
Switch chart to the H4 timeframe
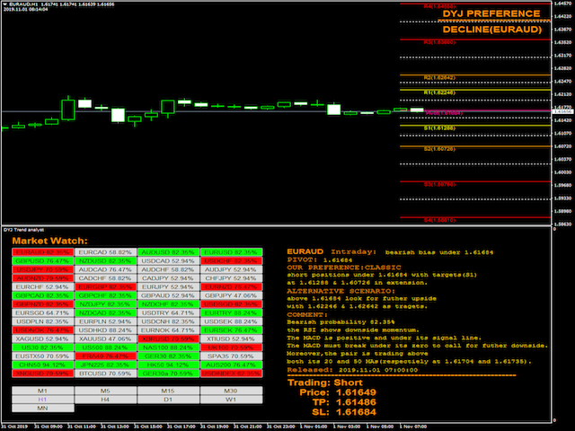click(105, 400)
